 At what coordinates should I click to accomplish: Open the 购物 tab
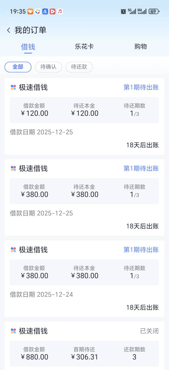tap(140, 47)
